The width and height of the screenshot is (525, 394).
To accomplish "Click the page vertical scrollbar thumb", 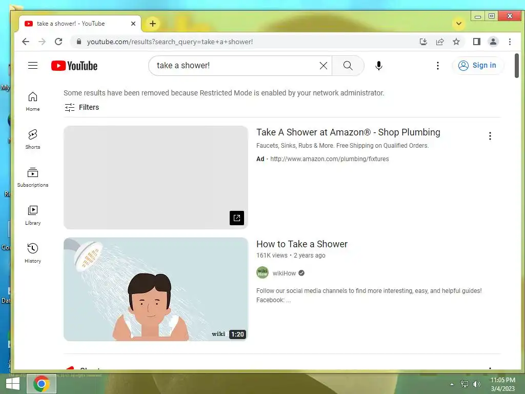I will pos(517,66).
